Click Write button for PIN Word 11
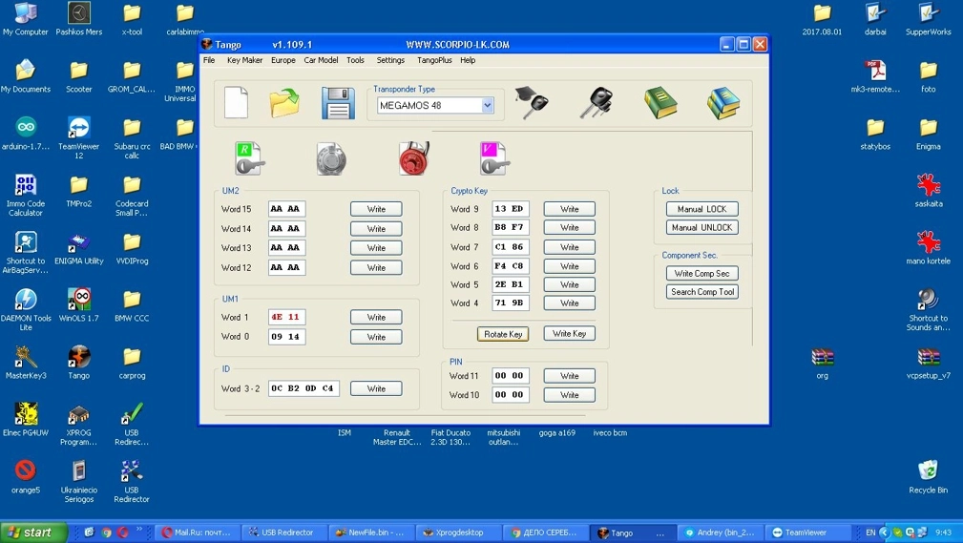The image size is (963, 543). click(x=570, y=376)
